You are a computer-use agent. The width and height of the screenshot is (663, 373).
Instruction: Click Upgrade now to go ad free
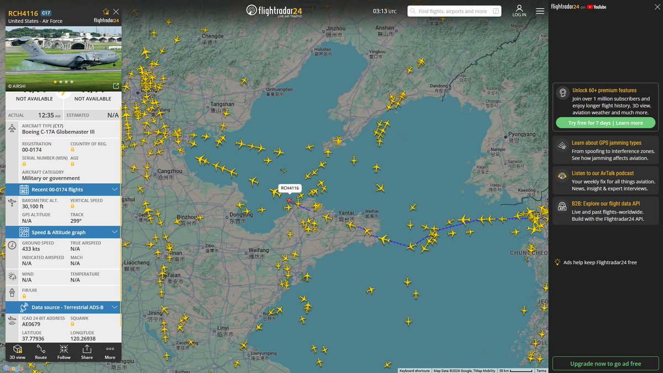click(x=606, y=364)
